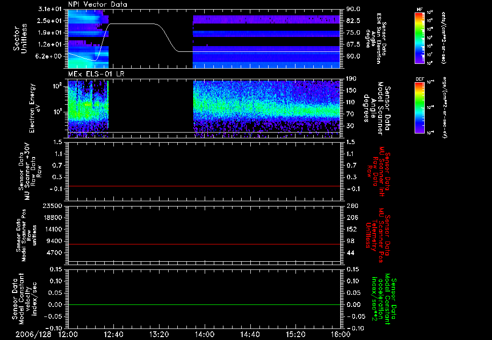Click the white sun elevation curve plateau

pos(132,24)
